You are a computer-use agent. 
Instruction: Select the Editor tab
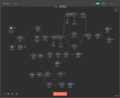click(56, 7)
